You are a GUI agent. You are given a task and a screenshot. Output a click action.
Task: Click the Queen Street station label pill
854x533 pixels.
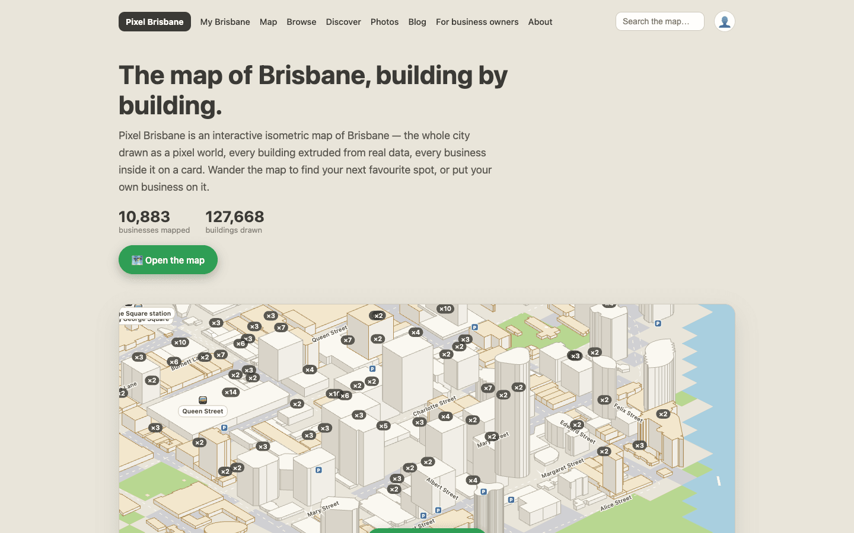[x=203, y=411]
